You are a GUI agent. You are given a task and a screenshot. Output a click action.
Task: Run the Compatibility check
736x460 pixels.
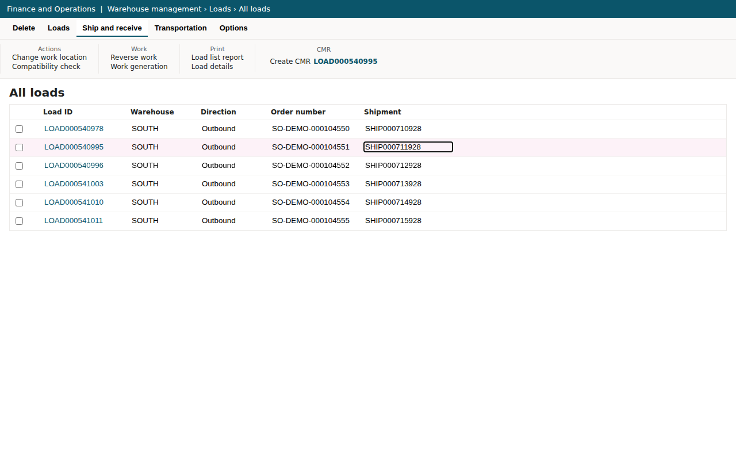(x=47, y=67)
